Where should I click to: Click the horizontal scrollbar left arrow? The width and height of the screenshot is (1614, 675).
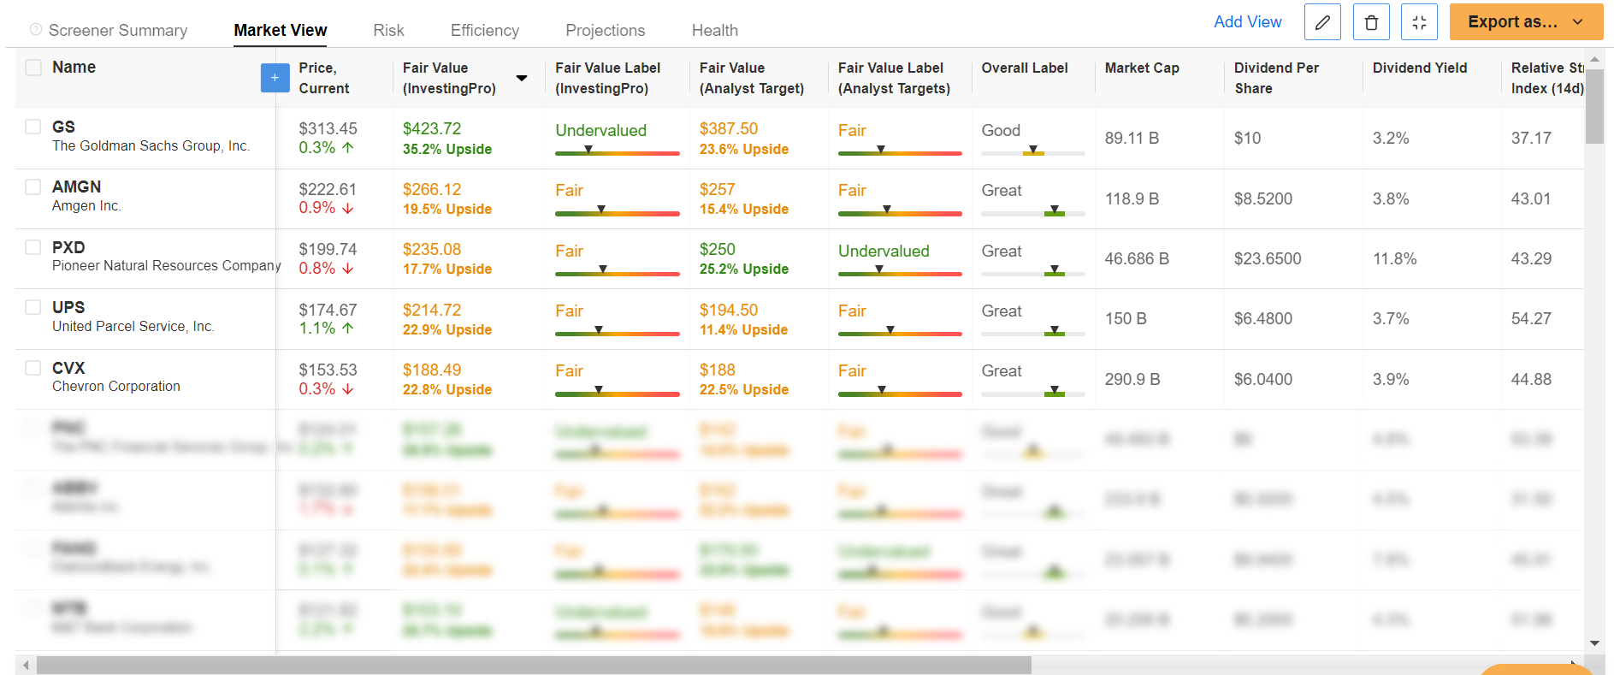click(27, 665)
